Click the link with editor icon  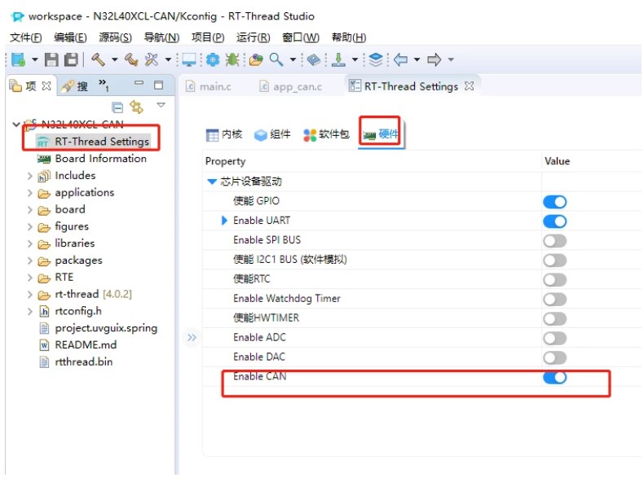coord(136,107)
